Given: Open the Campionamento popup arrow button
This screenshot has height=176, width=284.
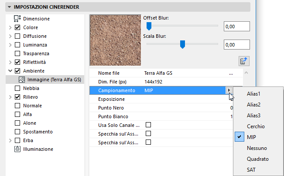Looking at the screenshot, I should tap(229, 90).
